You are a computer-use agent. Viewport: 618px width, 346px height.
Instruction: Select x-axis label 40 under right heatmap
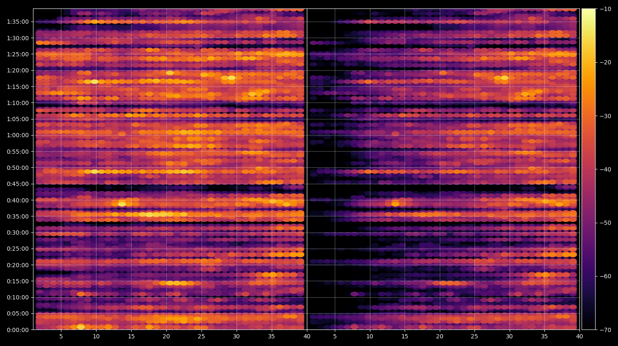(579, 337)
